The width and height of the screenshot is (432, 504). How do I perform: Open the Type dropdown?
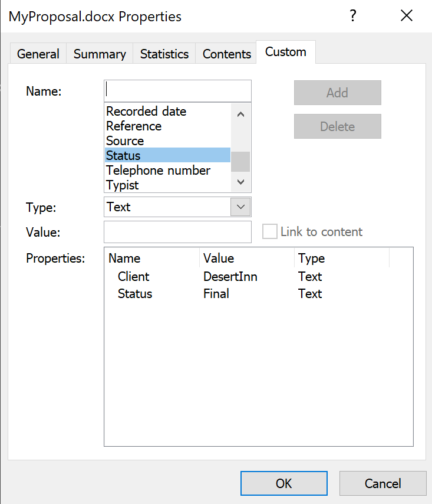pyautogui.click(x=177, y=207)
